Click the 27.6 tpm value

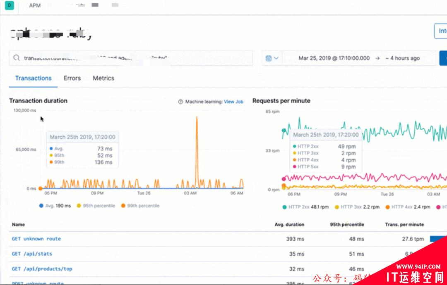pos(413,239)
